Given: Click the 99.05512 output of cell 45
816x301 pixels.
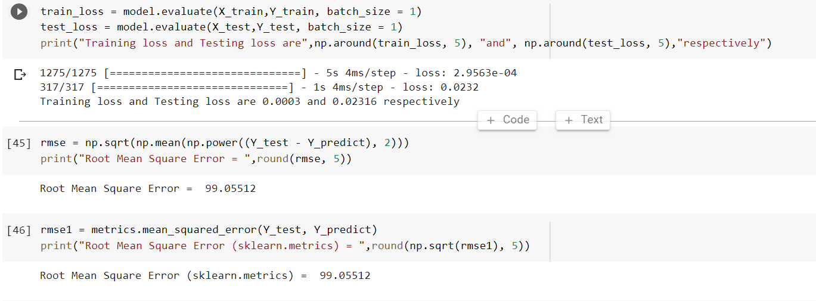Looking at the screenshot, I should pos(230,189).
